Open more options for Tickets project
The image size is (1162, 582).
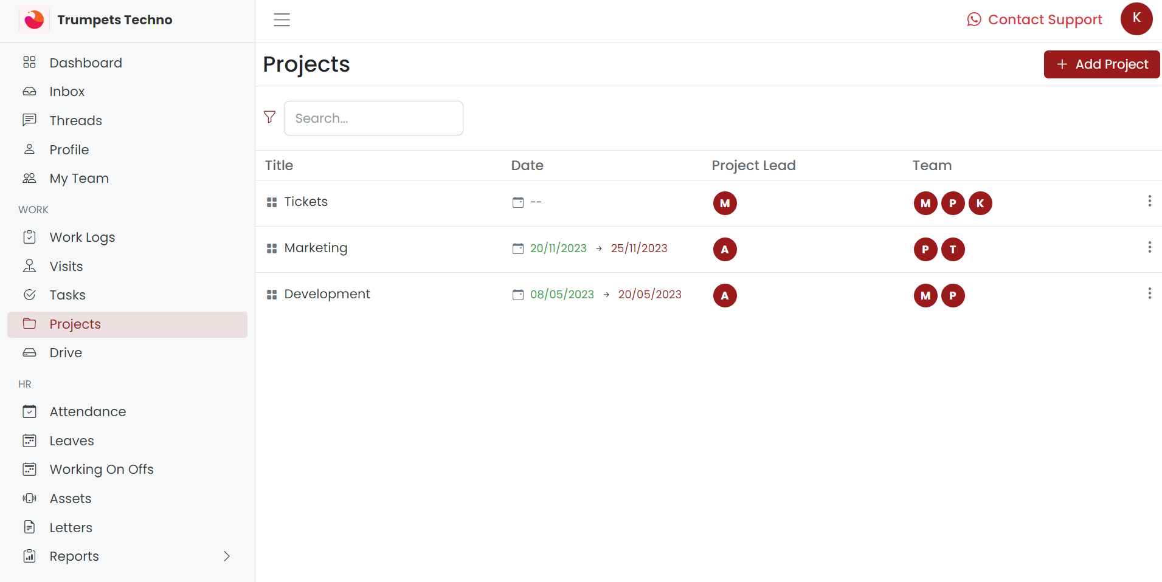(1149, 201)
